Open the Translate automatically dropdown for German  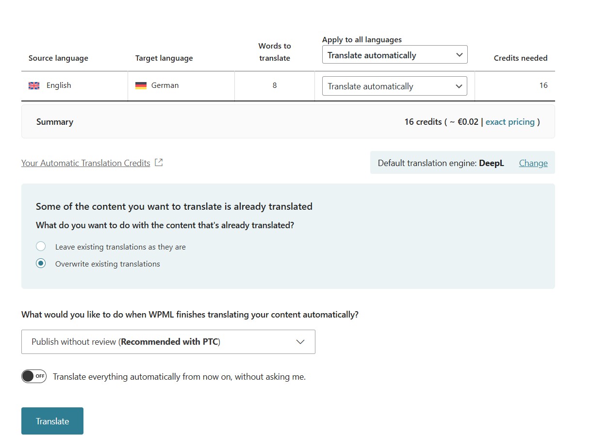394,86
